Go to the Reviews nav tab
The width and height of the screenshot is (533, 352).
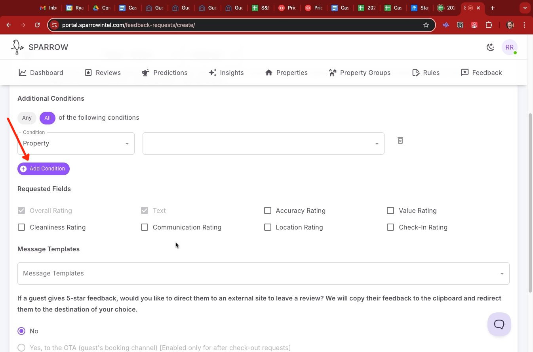(x=103, y=73)
